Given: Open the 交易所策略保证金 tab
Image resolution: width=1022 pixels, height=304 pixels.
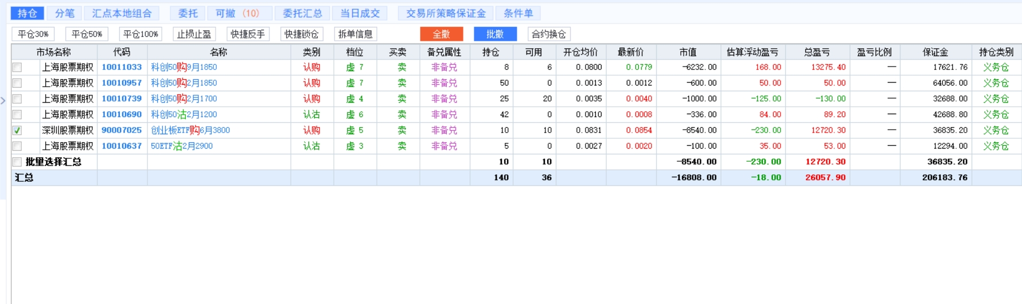Looking at the screenshot, I should click(446, 13).
